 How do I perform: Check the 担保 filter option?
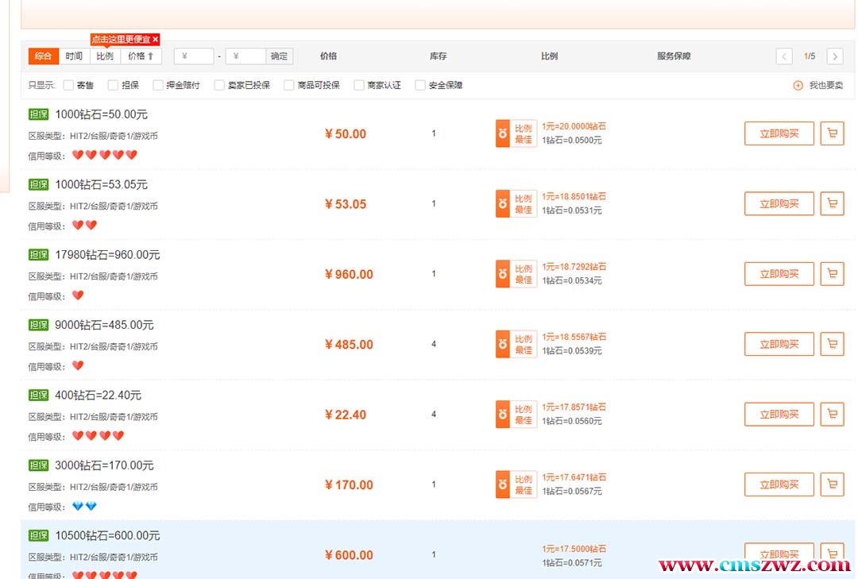pos(113,85)
